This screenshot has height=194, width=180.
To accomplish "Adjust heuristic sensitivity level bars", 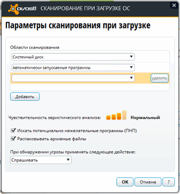I will [x=116, y=115].
